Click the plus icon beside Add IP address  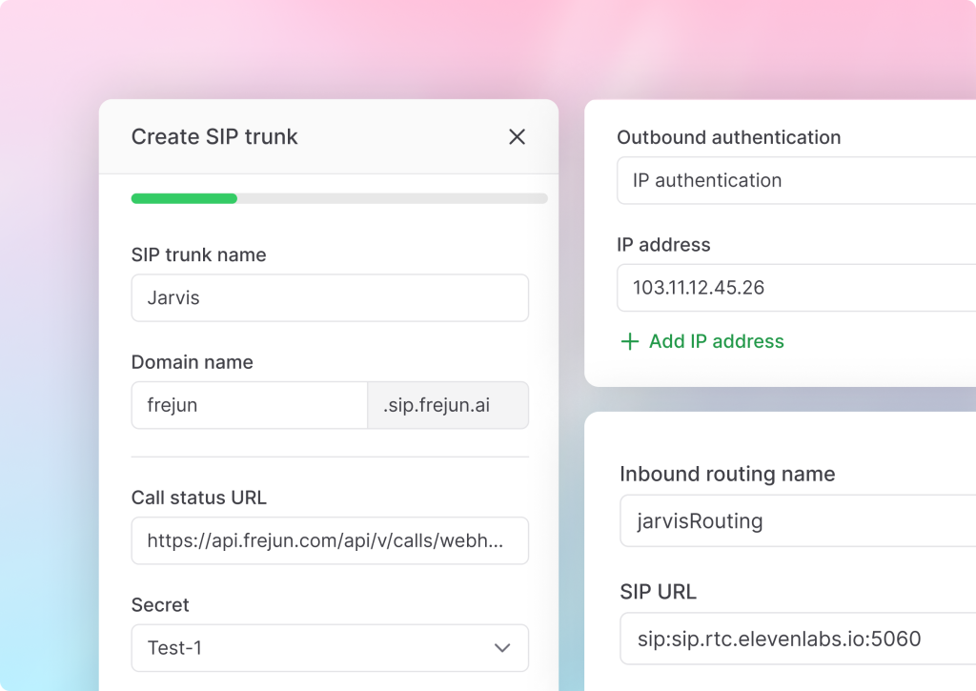click(629, 342)
